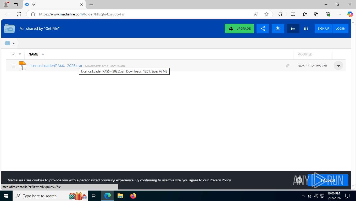Open Licence.Loader(PA$$.- 2025).rar file link
The width and height of the screenshot is (356, 201).
55,66
